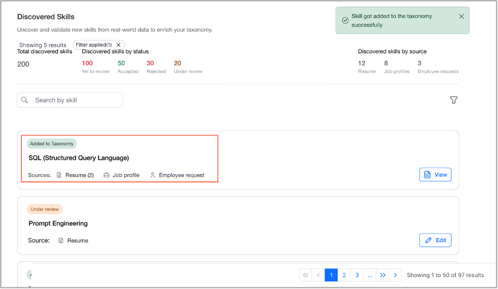
Task: View the SQL skill details
Action: point(435,175)
